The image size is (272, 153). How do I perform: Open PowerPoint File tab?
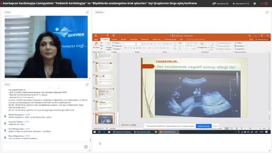point(96,40)
